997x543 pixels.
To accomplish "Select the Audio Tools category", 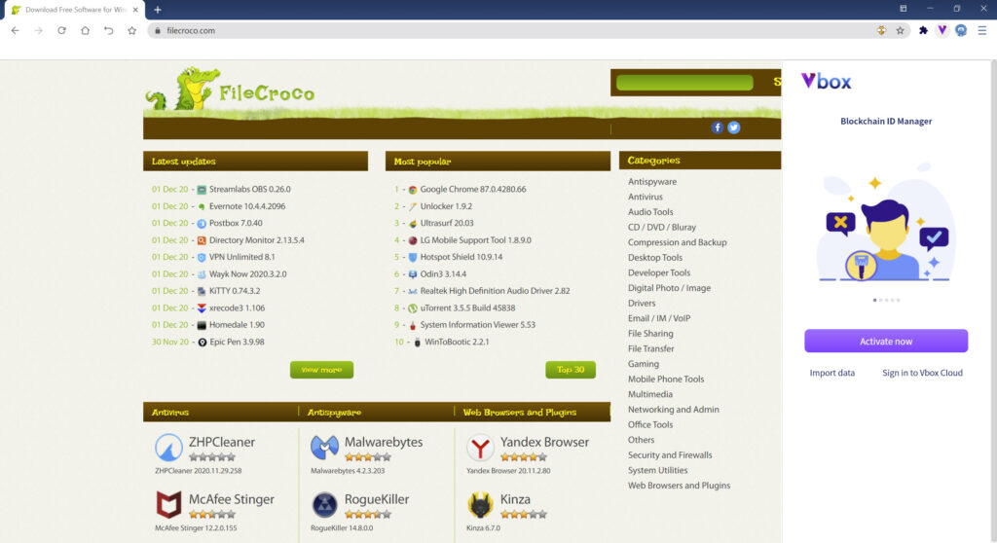I will [x=649, y=212].
